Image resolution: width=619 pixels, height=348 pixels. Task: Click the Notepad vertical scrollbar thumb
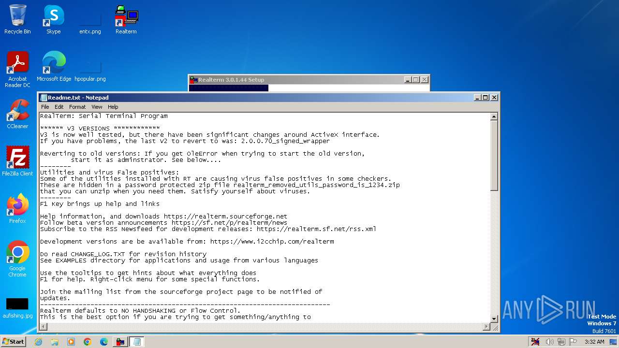pyautogui.click(x=494, y=156)
